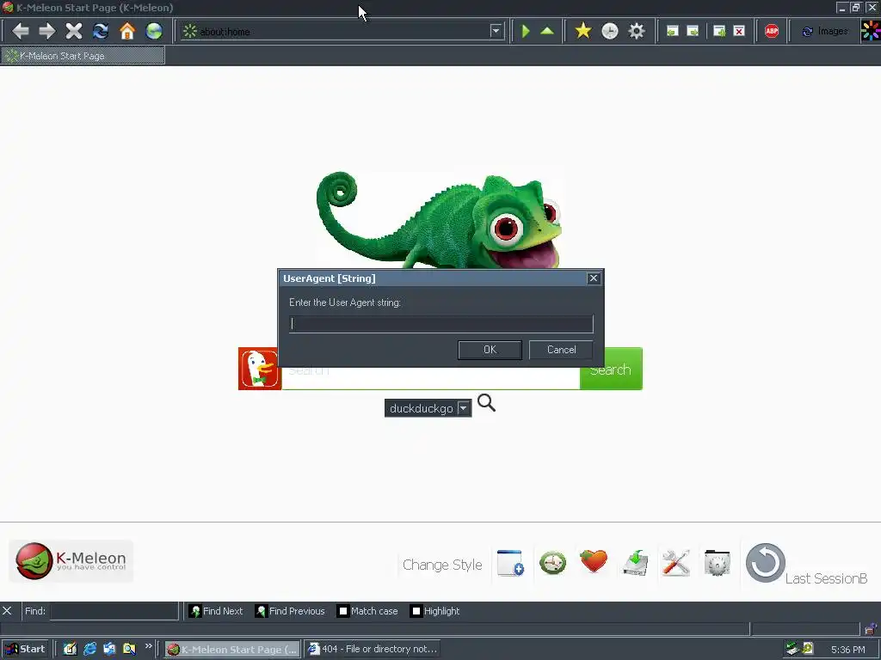Open the Windows Start menu
The image size is (881, 660).
(25, 649)
